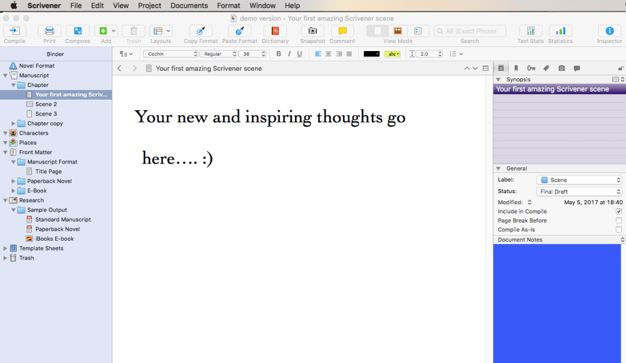Click in the search field

point(470,31)
